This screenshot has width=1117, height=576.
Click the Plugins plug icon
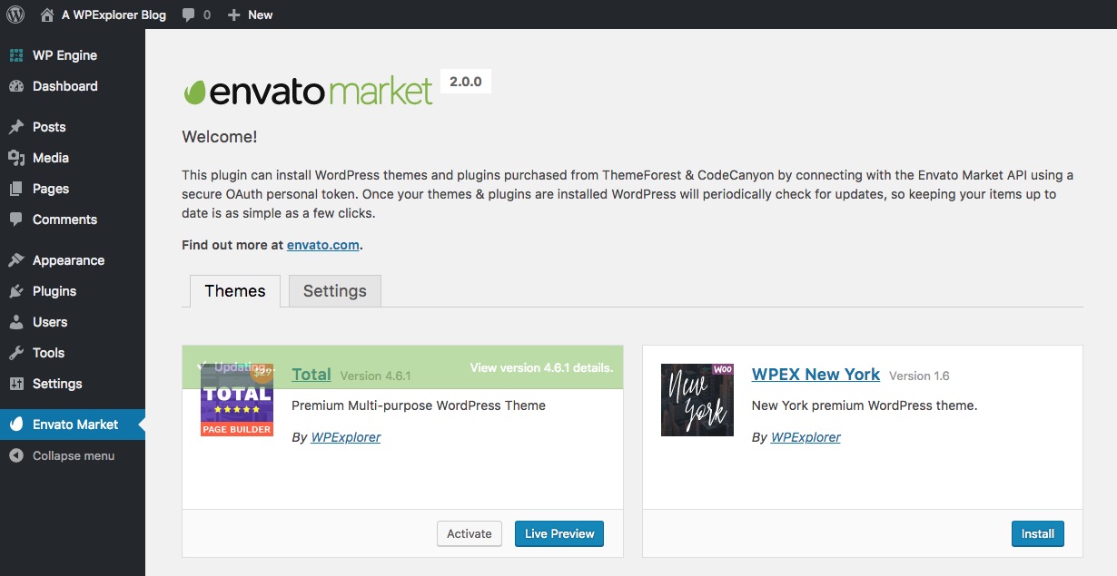[x=15, y=291]
